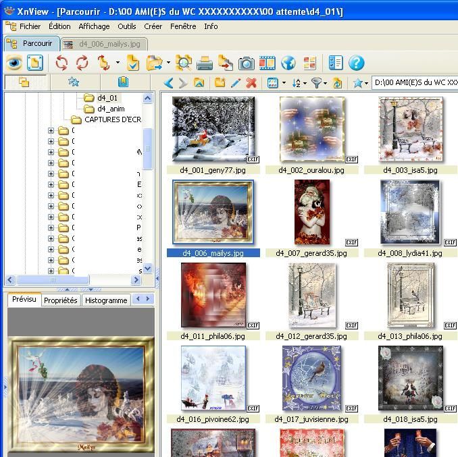Expand the first folder below CAPTURES D'ECR
Screen dimensions: 458x457
[51, 131]
